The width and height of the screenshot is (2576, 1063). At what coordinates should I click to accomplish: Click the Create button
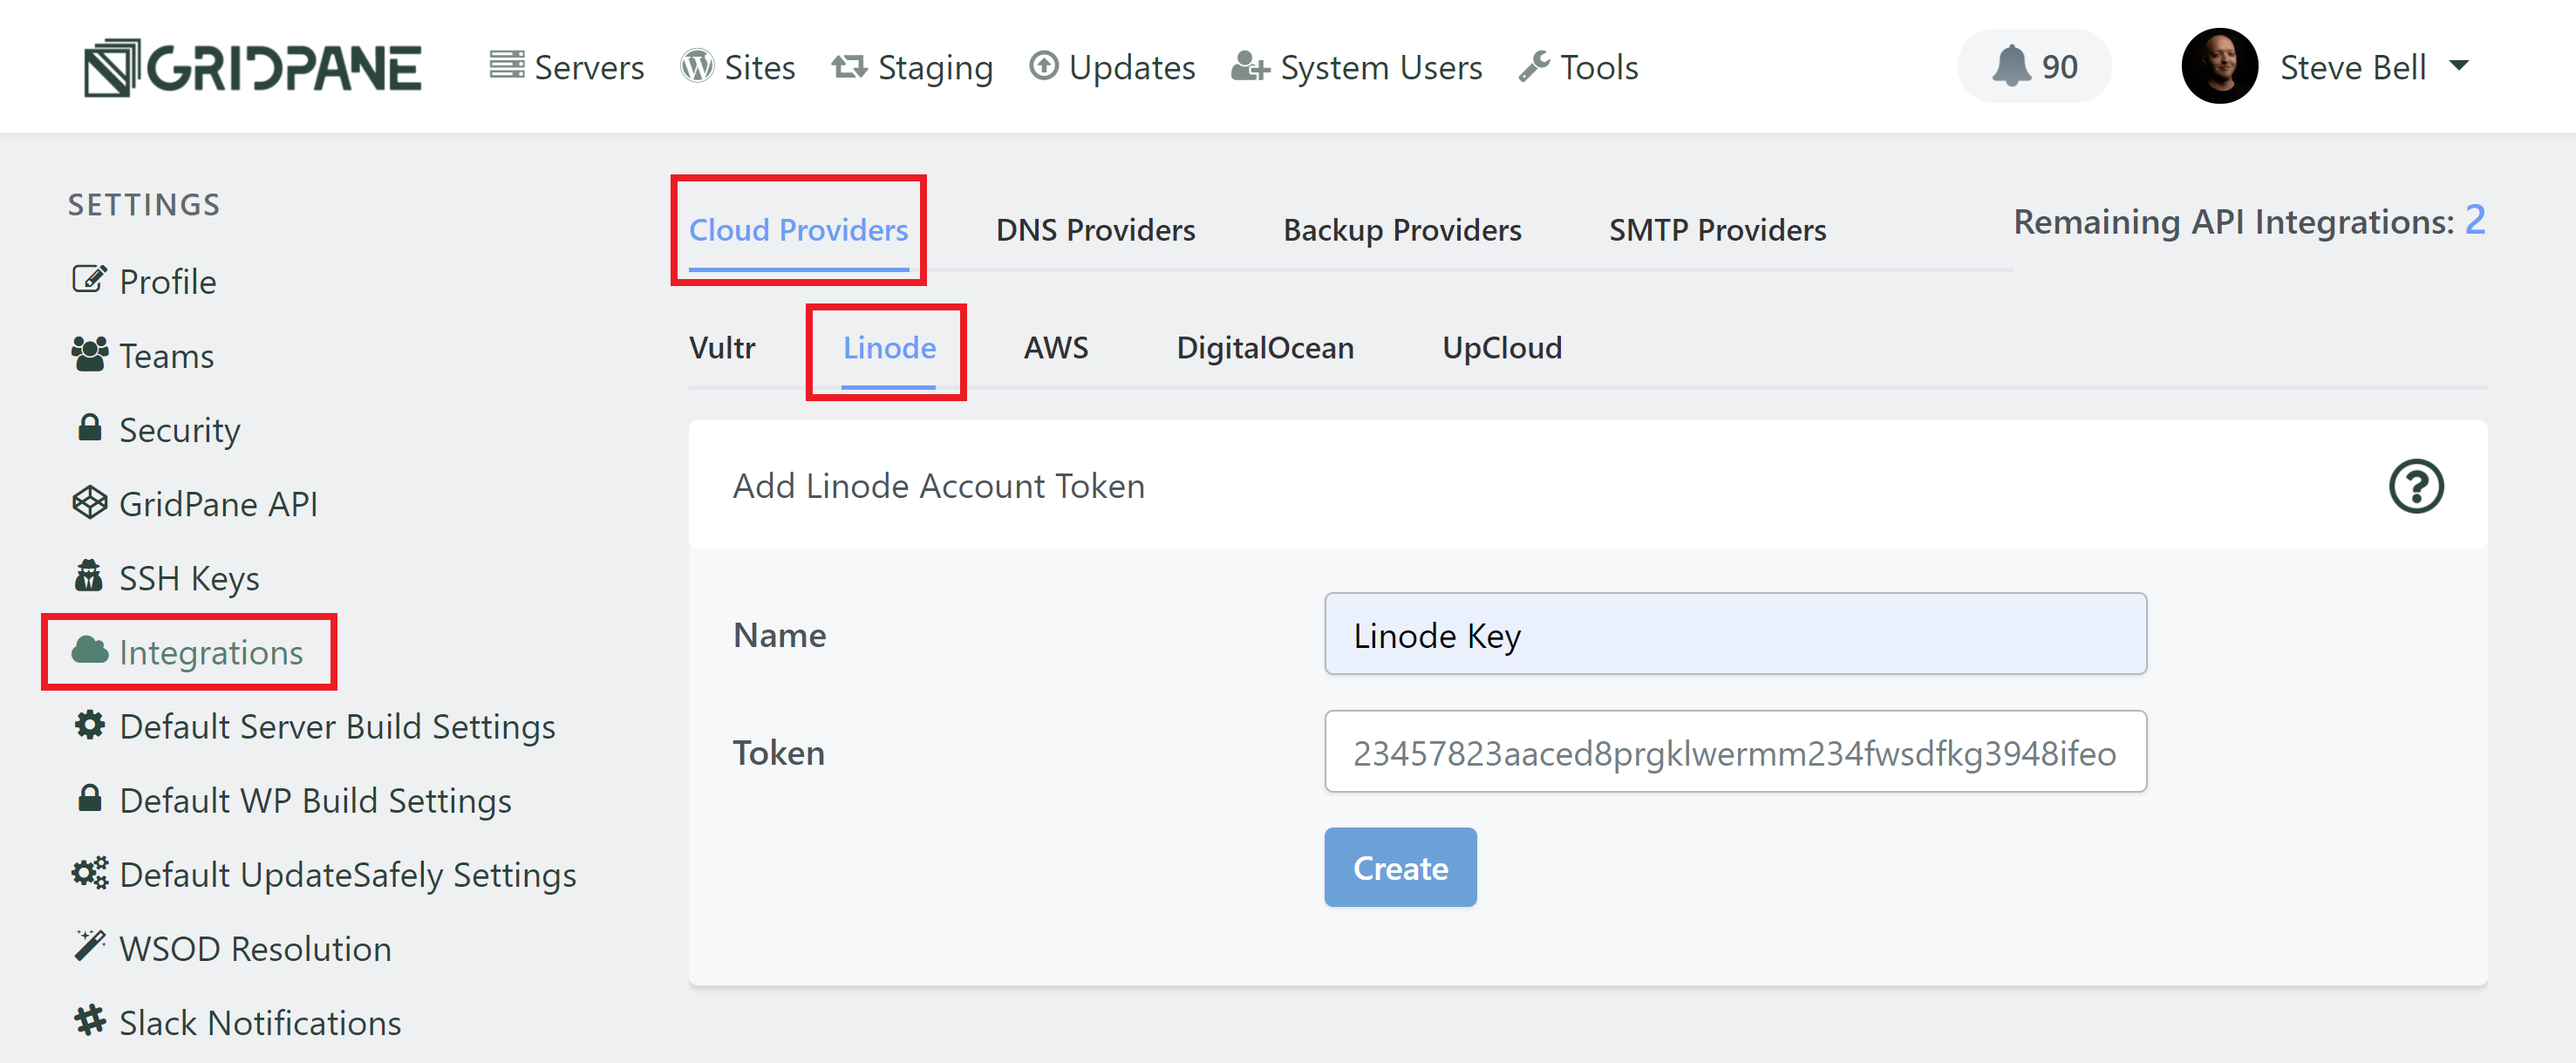[1400, 868]
